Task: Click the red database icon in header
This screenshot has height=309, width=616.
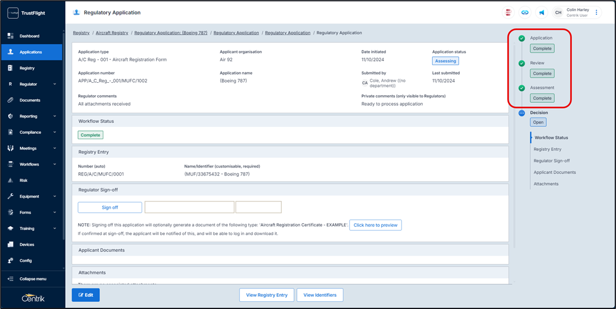Action: [x=509, y=12]
